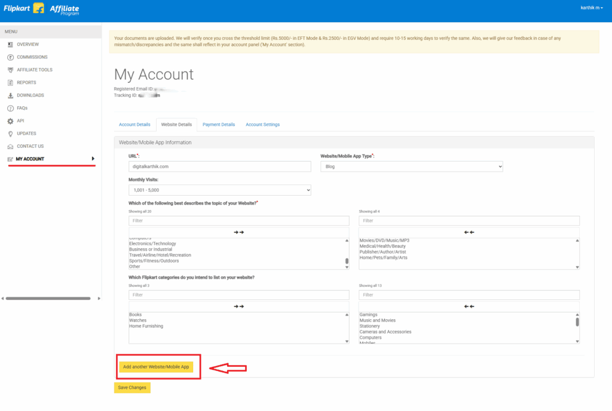Click the My Account edit icon

coord(10,159)
